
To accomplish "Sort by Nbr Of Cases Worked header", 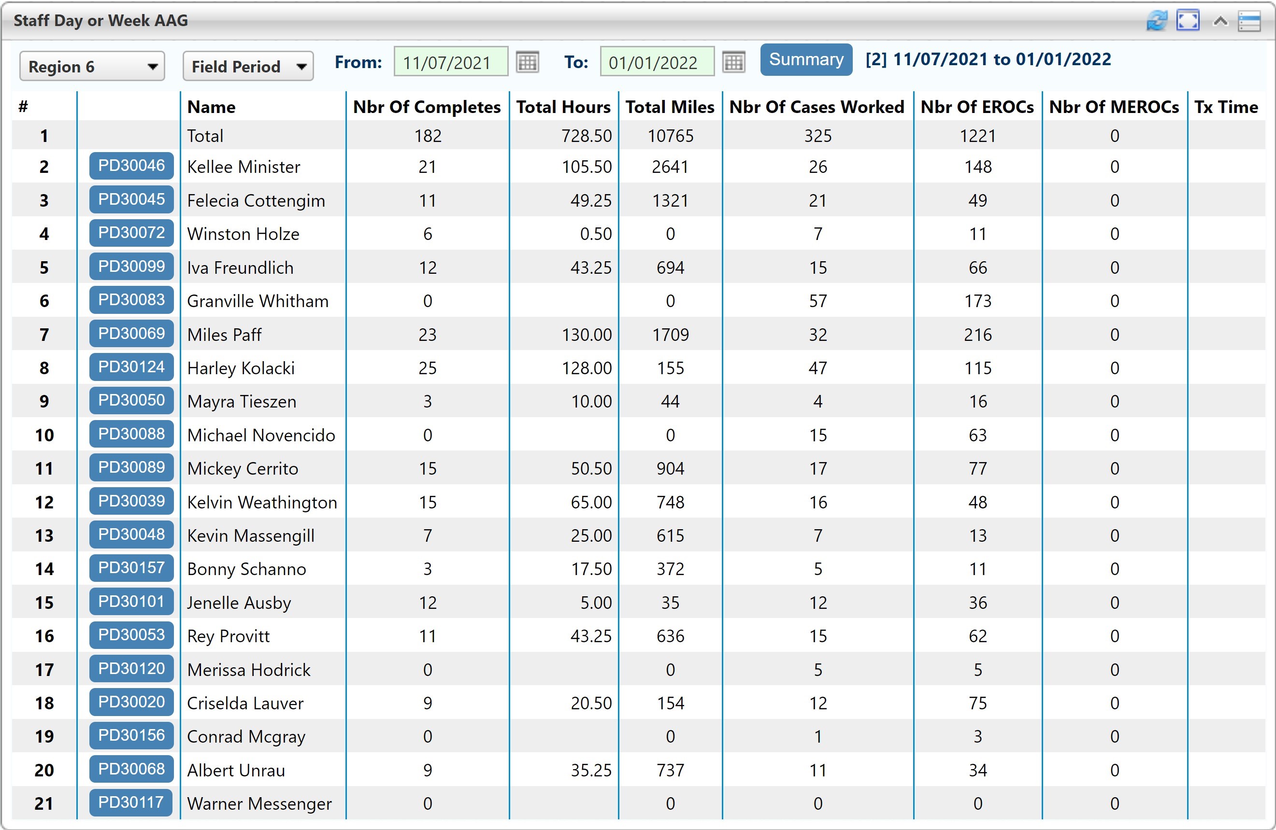I will pyautogui.click(x=817, y=107).
